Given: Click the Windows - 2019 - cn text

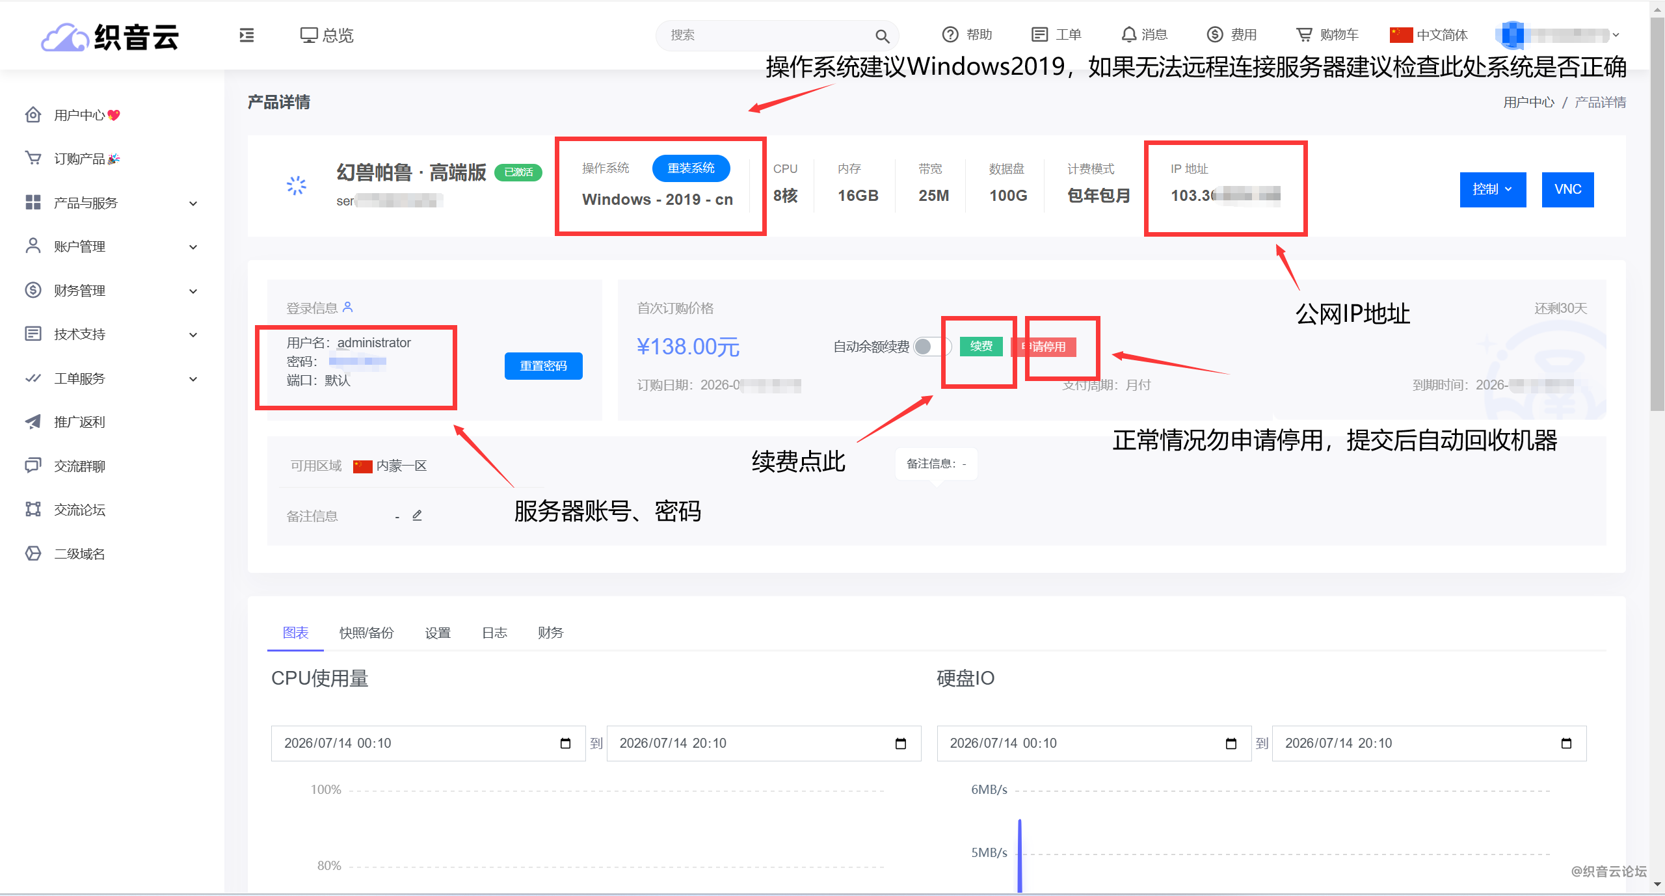Looking at the screenshot, I should 658,200.
